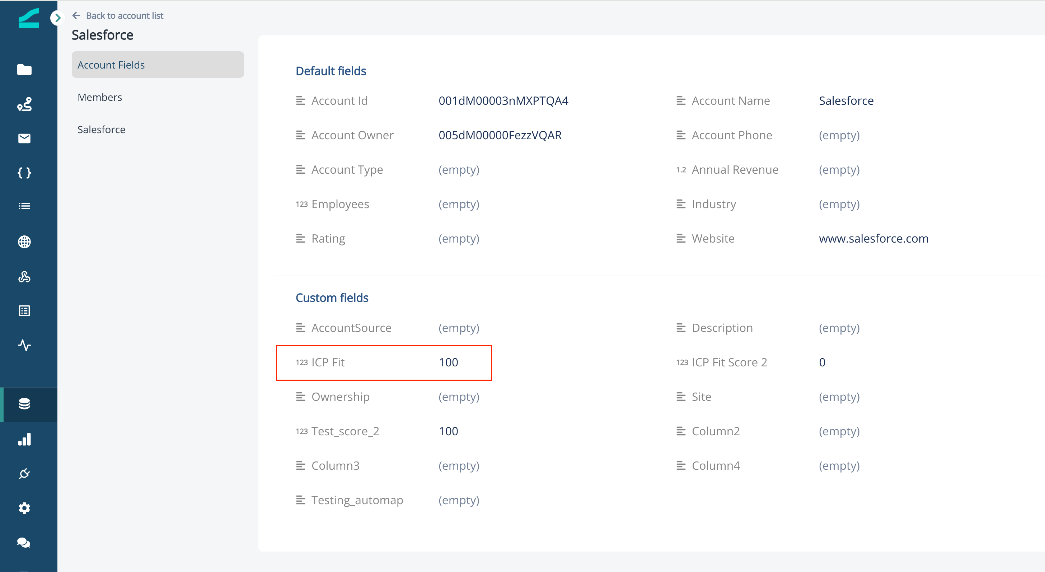Click the text-type icon beside Account Id

(301, 100)
